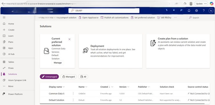Viewport: 215px width, 105px height.
Task: Open AI hub in sidebar
Action: (x=11, y=54)
